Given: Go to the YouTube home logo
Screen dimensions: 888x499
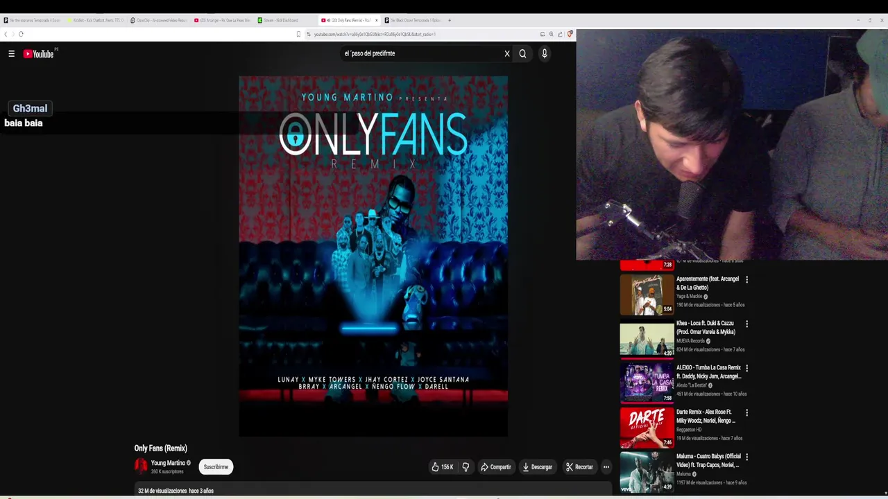Looking at the screenshot, I should (x=39, y=53).
